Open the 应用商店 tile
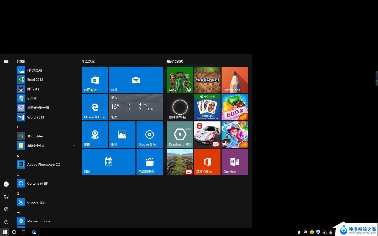378x236 pixels. click(x=95, y=80)
